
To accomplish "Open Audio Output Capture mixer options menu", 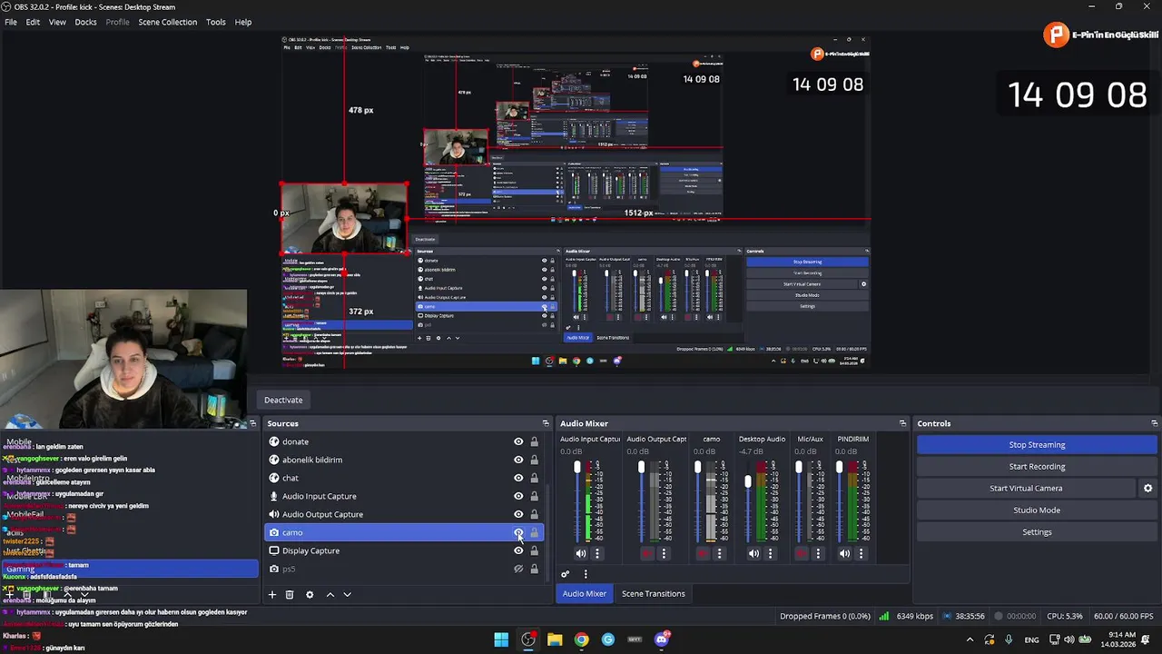I will [x=664, y=553].
